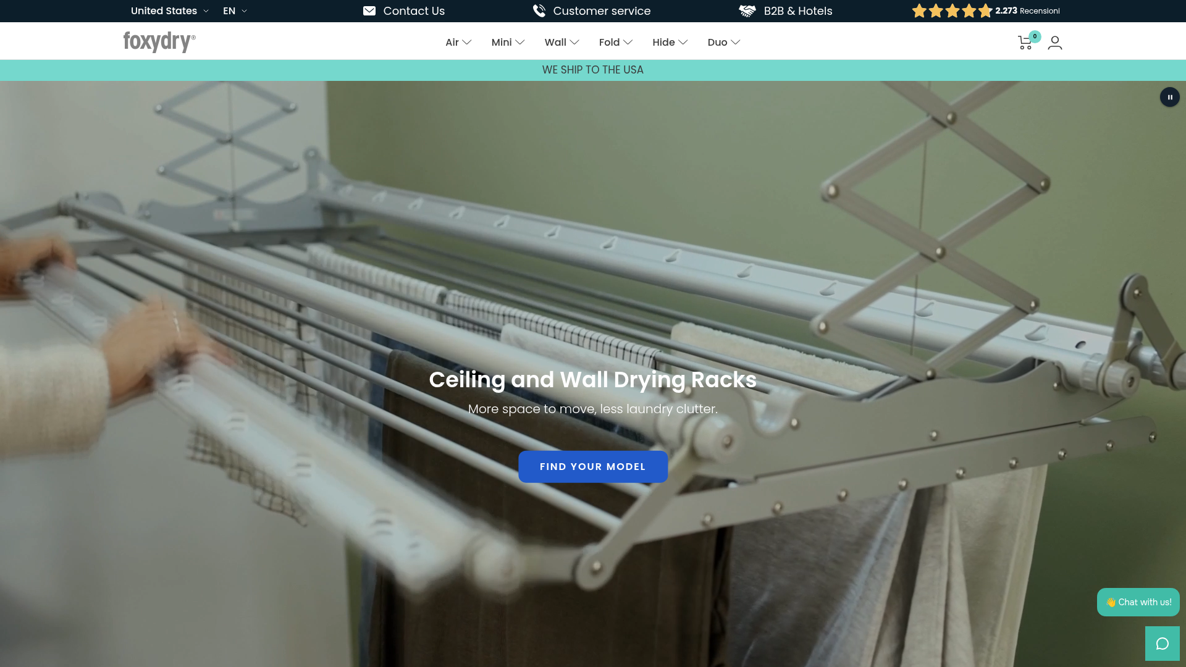1186x667 pixels.
Task: Click the Ceiling and Wall Drying Racks heading
Action: tap(593, 380)
